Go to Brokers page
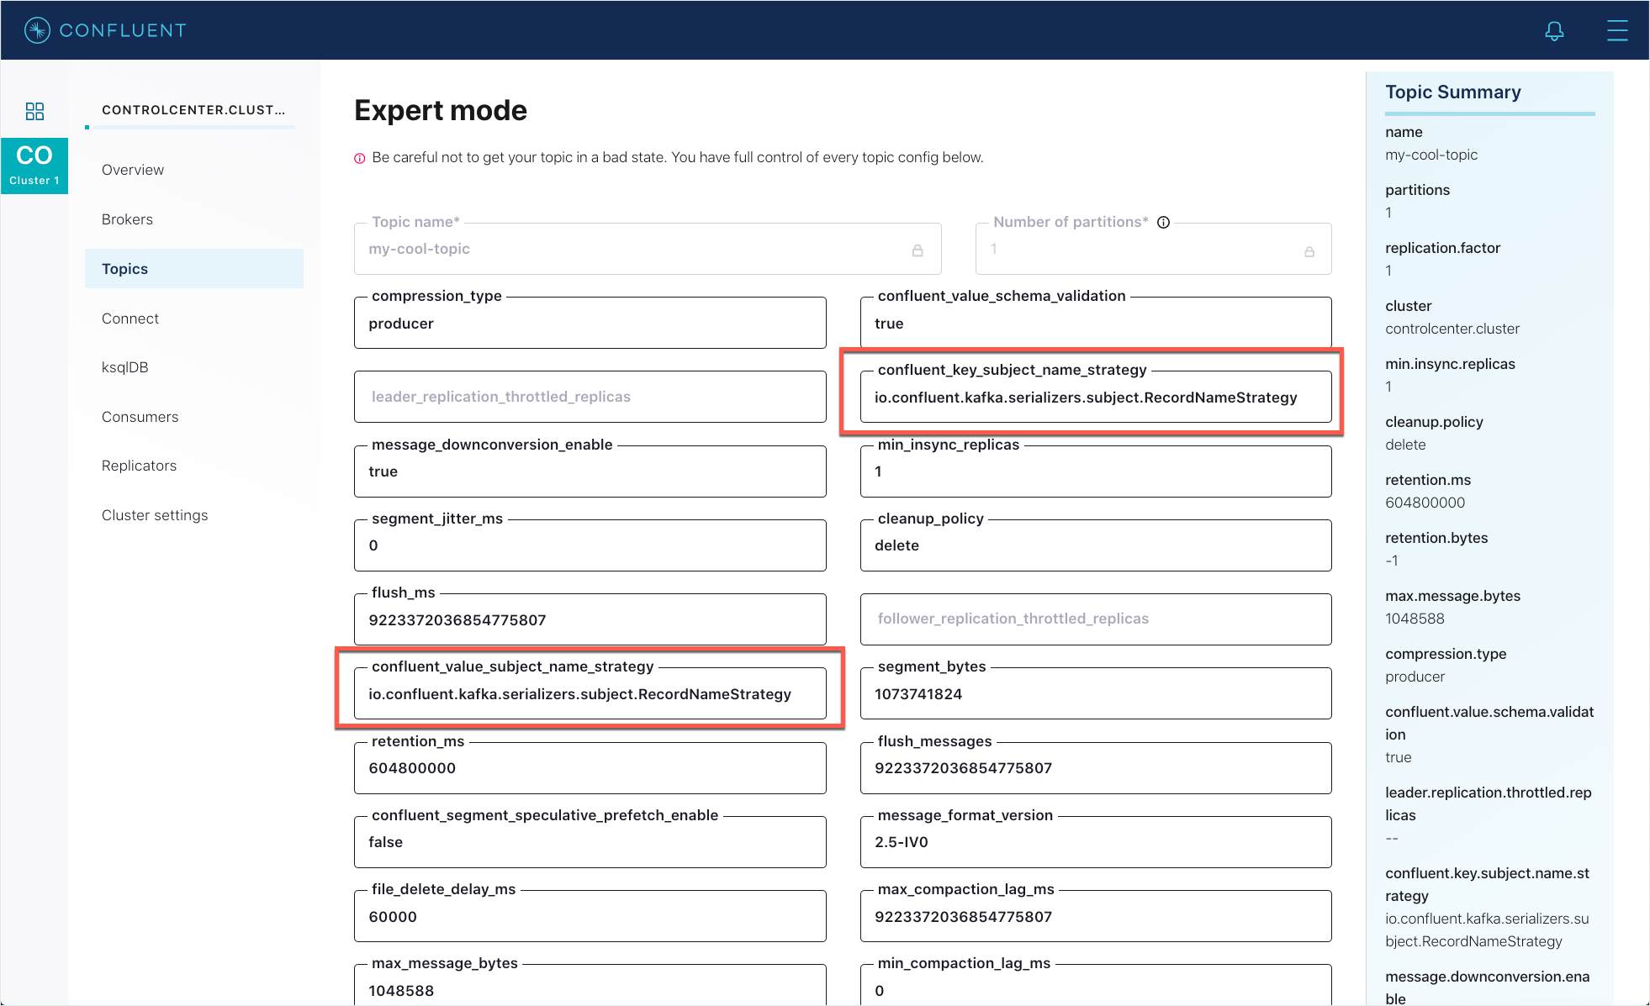Image resolution: width=1650 pixels, height=1006 pixels. [x=127, y=219]
